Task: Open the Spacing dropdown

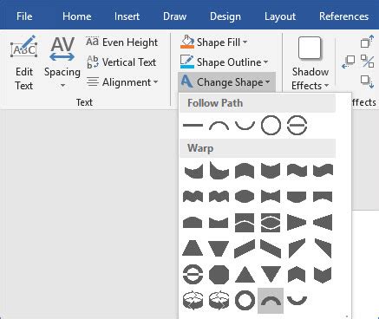Action: pos(62,62)
